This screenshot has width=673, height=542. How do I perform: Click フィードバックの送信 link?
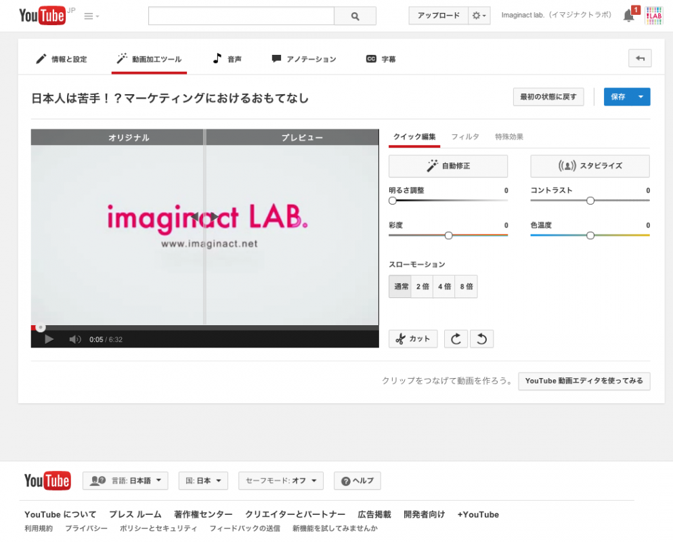pos(244,528)
